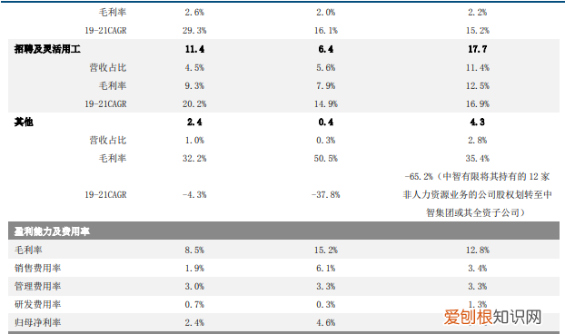The width and height of the screenshot is (565, 334).
Task: Select the 6.4 bold revenue value
Action: (x=326, y=49)
